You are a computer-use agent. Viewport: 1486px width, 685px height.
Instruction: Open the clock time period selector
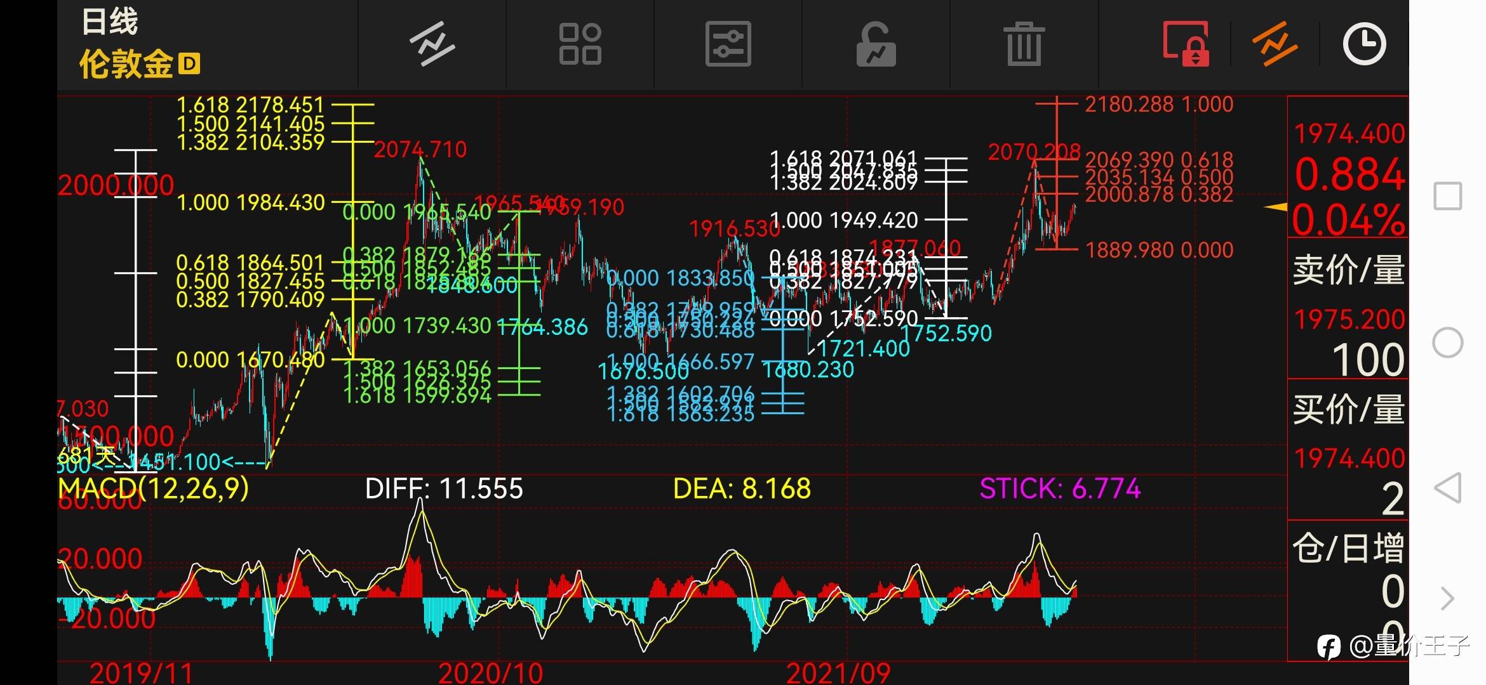pyautogui.click(x=1364, y=44)
